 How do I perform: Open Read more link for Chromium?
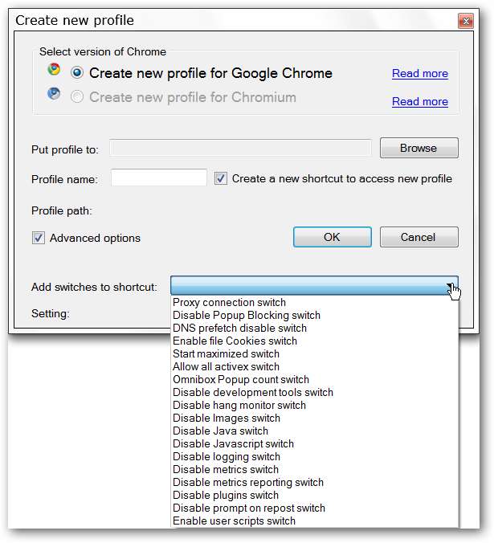(x=420, y=102)
